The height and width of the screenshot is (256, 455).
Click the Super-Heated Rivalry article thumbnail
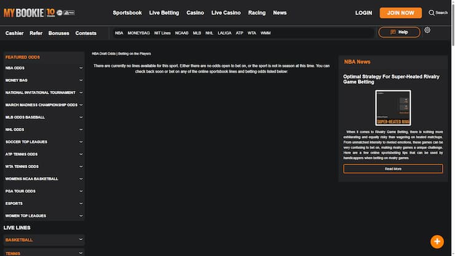(393, 108)
